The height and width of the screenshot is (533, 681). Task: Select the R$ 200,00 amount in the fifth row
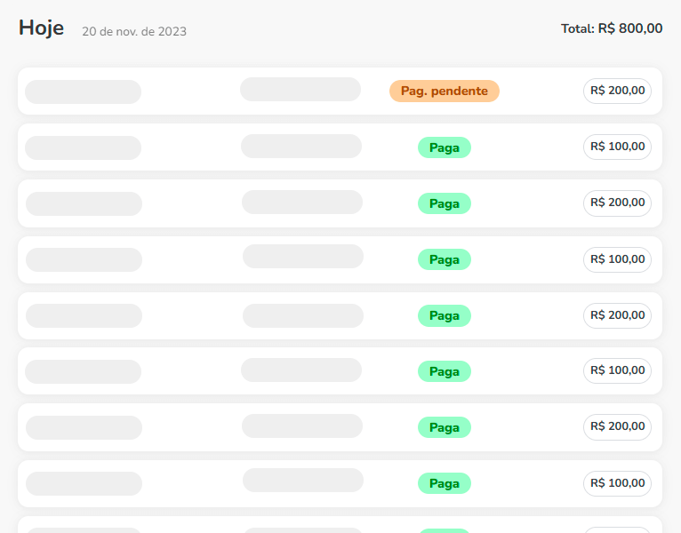[x=617, y=315]
